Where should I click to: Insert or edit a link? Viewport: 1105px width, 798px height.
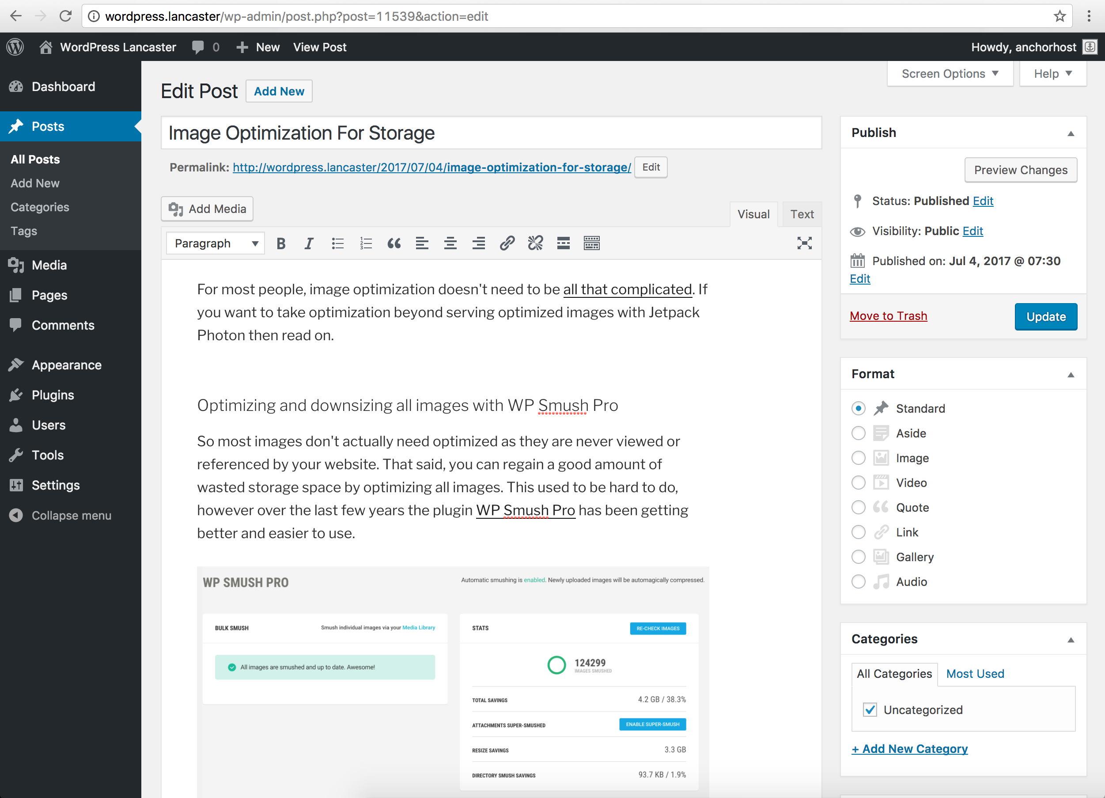pyautogui.click(x=507, y=243)
